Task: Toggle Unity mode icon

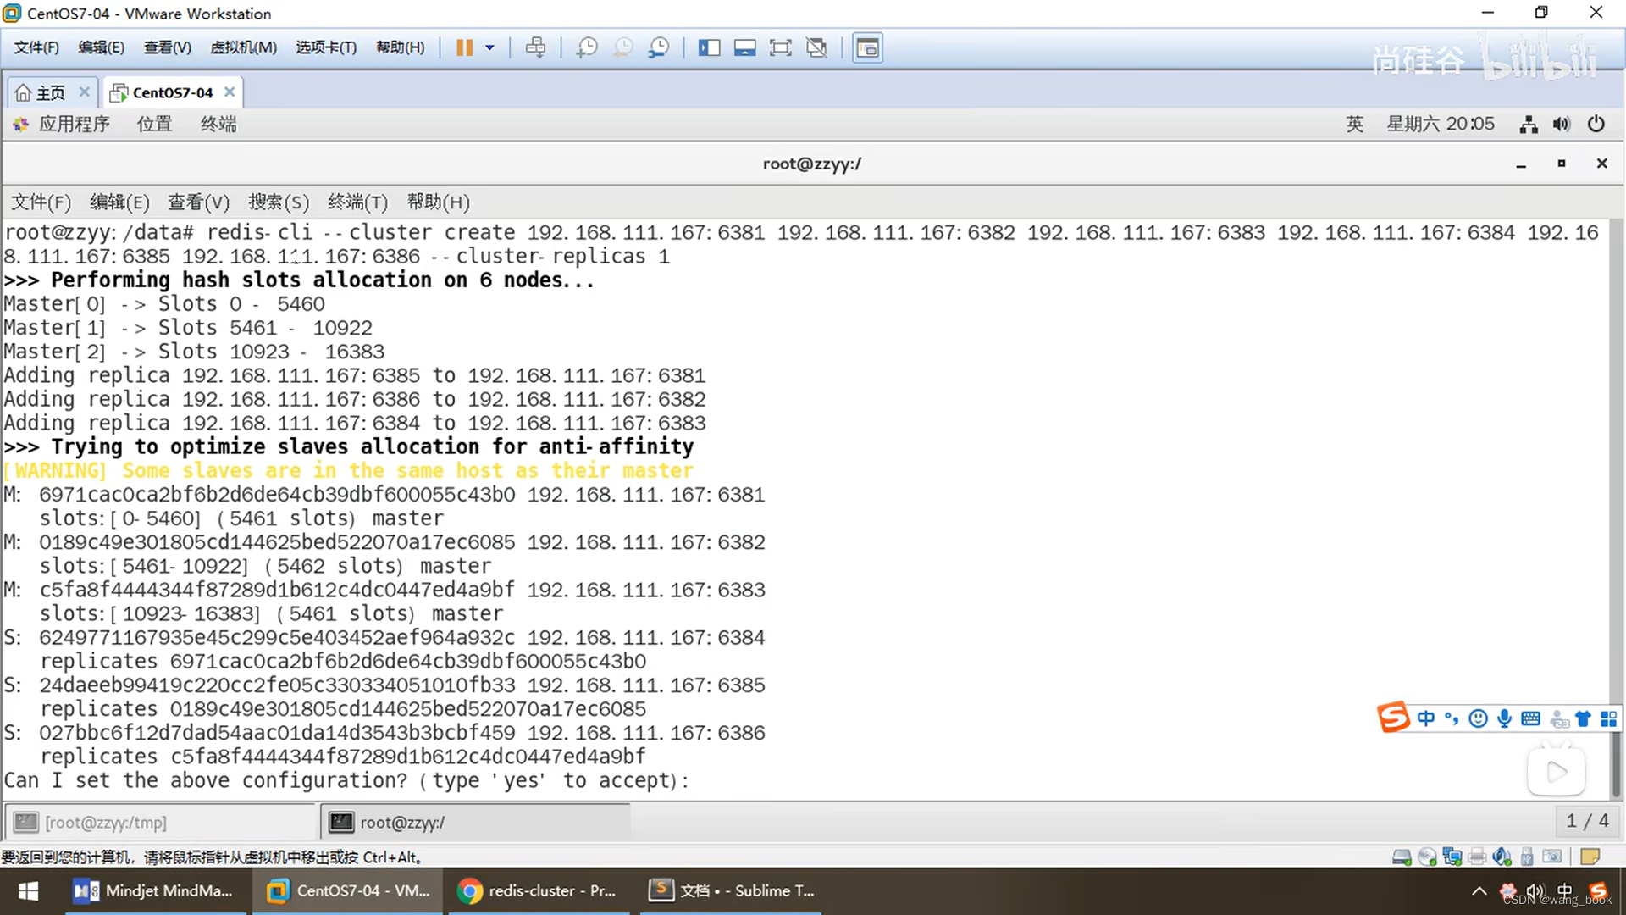Action: click(x=816, y=47)
